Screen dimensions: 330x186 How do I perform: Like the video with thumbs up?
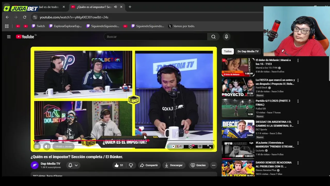[119, 165]
